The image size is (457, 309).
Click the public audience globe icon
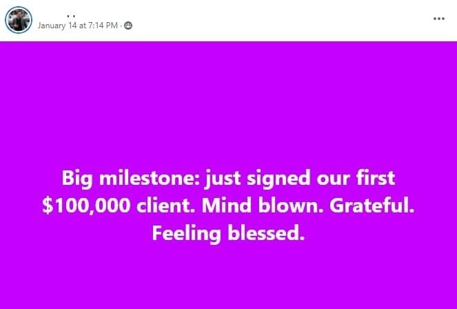pos(128,26)
